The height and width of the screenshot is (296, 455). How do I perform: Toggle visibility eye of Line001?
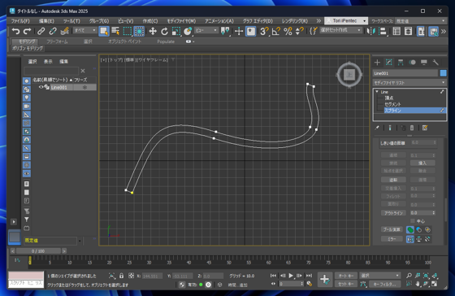click(x=41, y=87)
